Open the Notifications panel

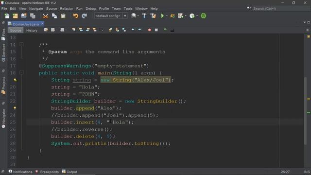click(20, 172)
